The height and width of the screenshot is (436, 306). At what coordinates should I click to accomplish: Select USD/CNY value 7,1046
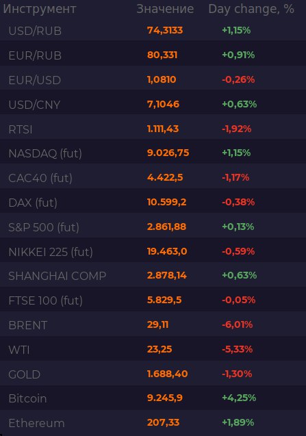click(163, 104)
